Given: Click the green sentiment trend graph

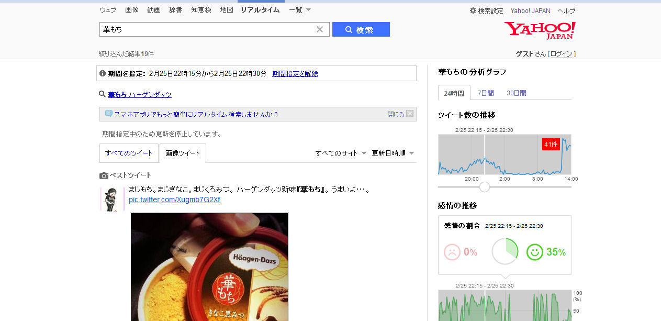Looking at the screenshot, I should tap(505, 305).
